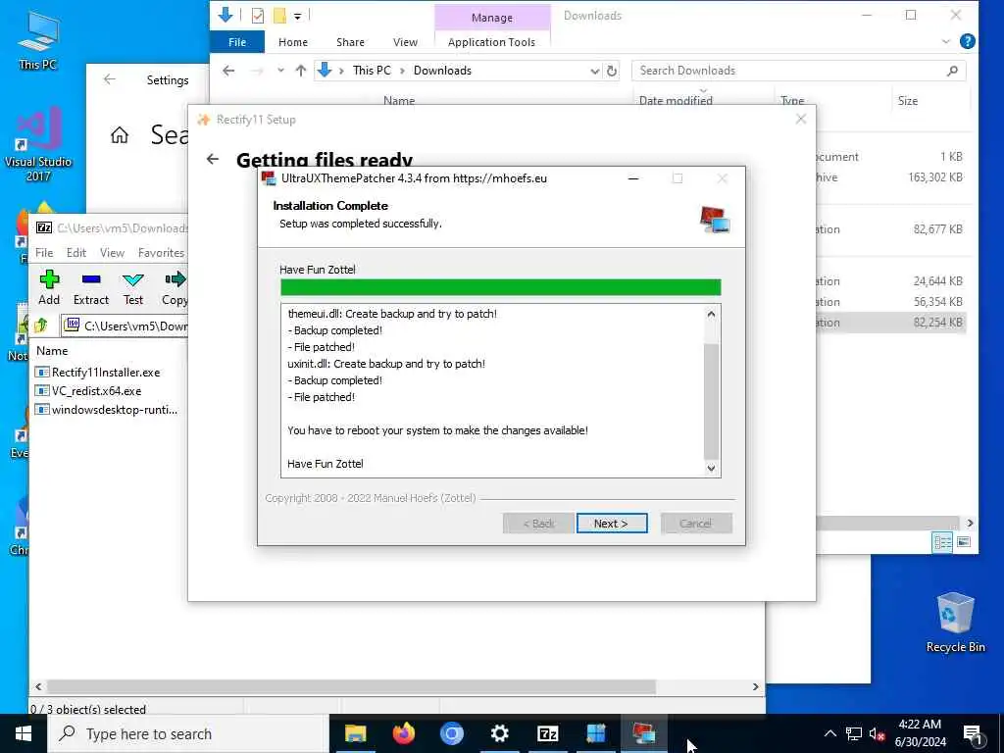Click Downloads in Explorer breadcrumb
This screenshot has height=753, width=1004.
[442, 71]
